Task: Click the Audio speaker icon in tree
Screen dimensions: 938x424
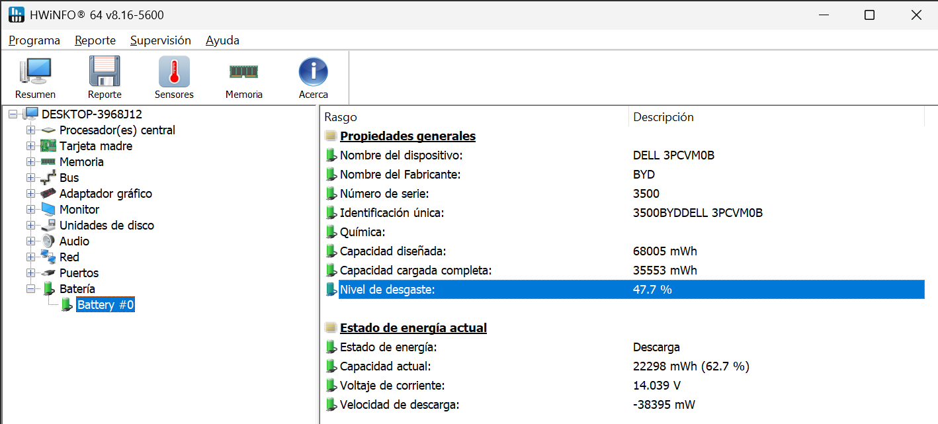Action: click(x=48, y=241)
